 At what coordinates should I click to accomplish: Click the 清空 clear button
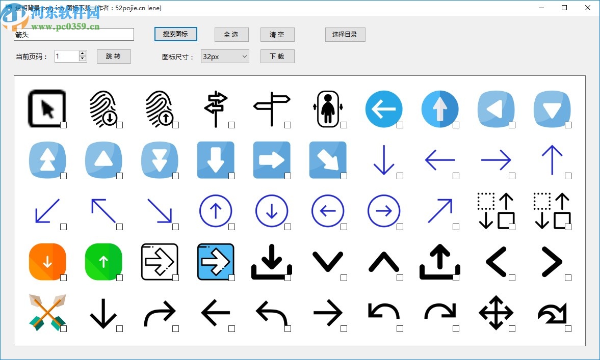[277, 35]
